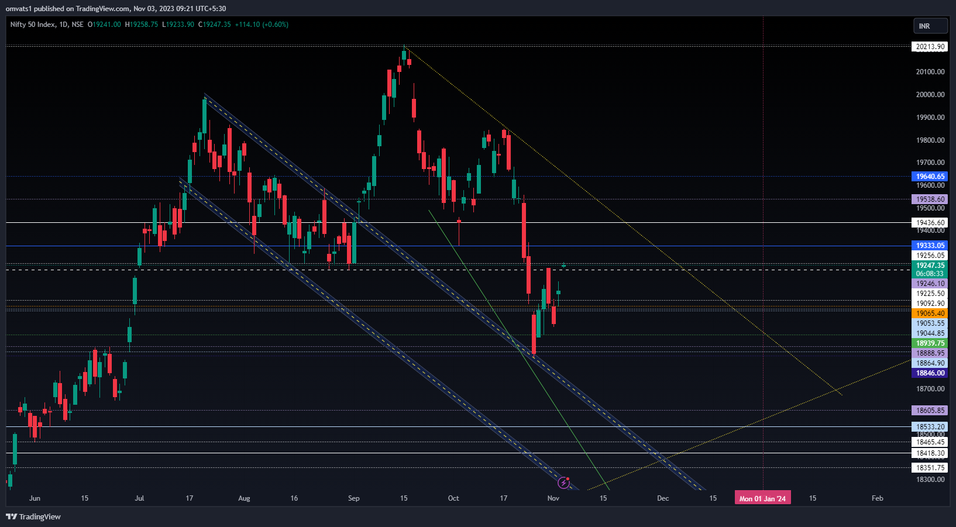
Task: Click the Aug label on time axis
Action: [244, 498]
